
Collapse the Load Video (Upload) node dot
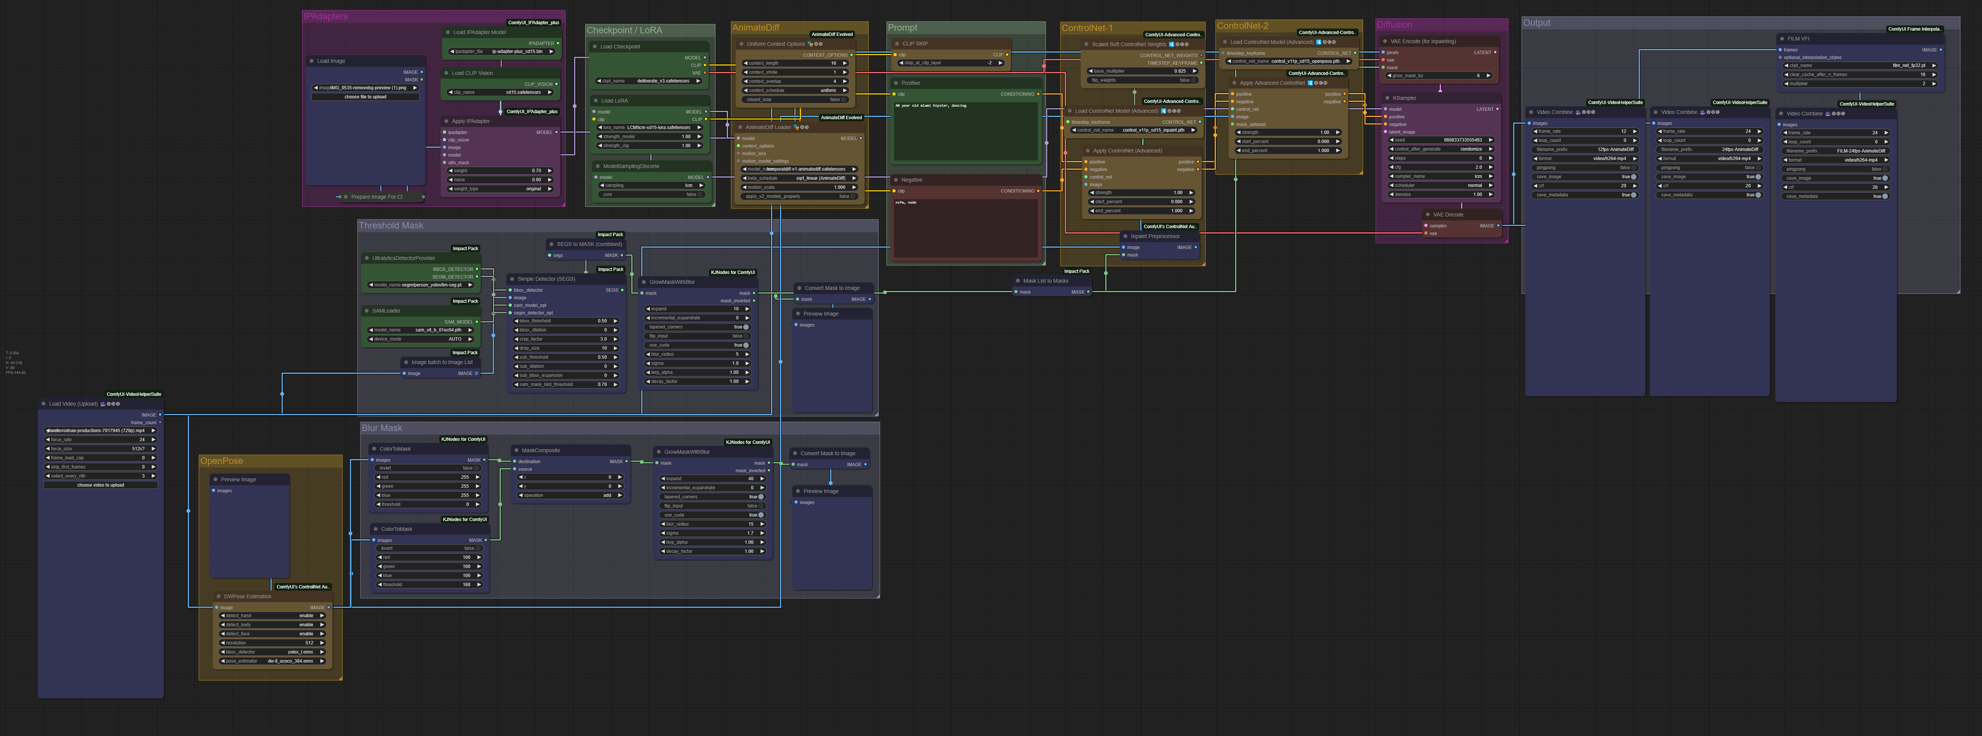tap(44, 404)
